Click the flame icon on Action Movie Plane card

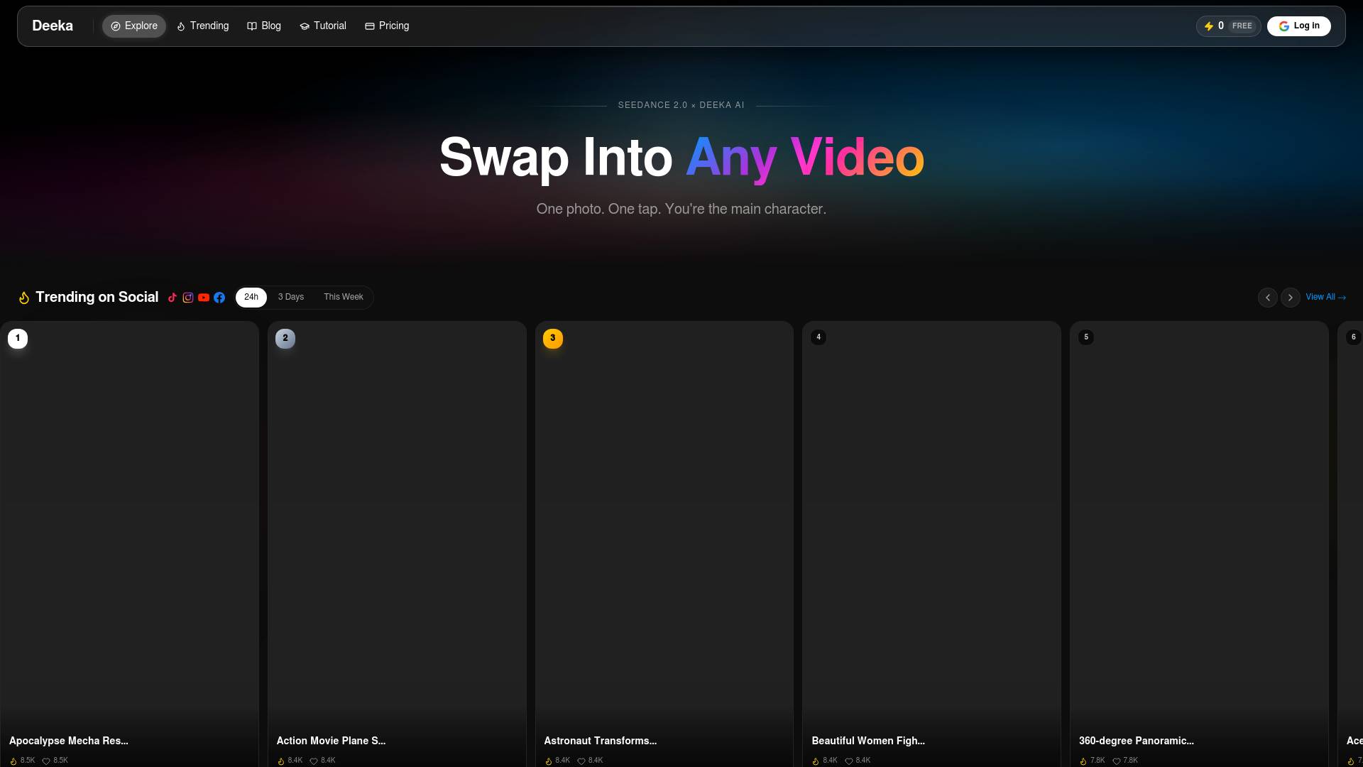[281, 761]
